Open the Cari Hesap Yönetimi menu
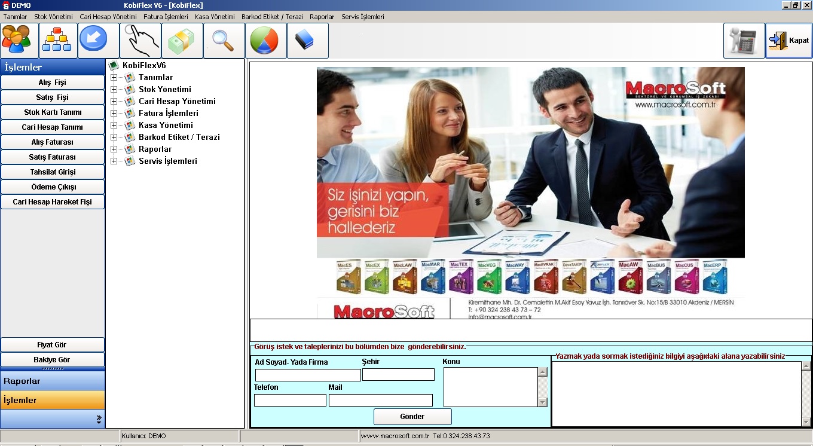Screen dimensions: 813x446 coord(108,17)
